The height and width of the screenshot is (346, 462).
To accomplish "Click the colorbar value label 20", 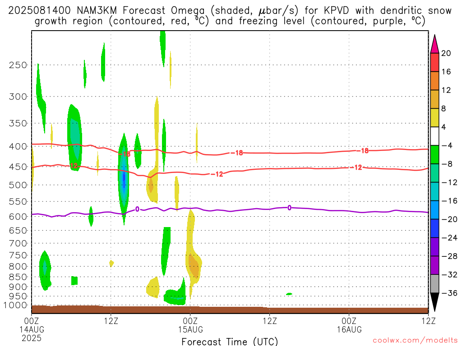I will tap(446, 53).
